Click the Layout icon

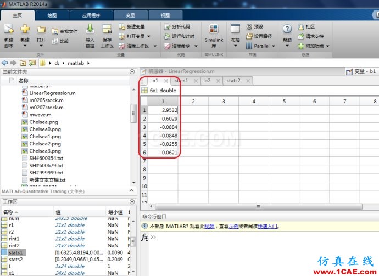(235, 29)
